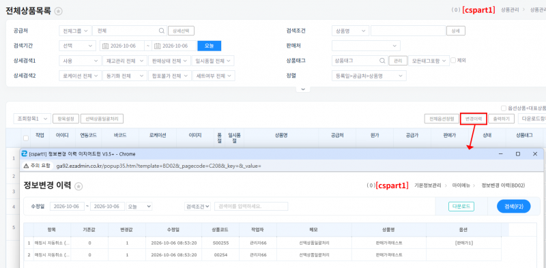Viewport: 546px width, 268px height.
Task: Click the popup address bar URL
Action: point(159,166)
